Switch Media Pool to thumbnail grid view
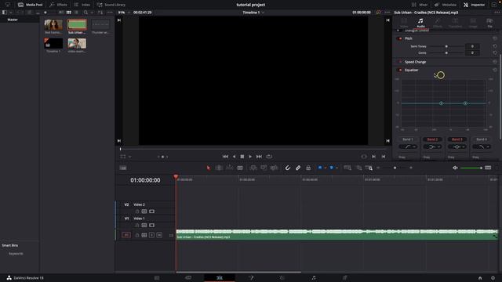This screenshot has height=282, width=502. click(68, 13)
